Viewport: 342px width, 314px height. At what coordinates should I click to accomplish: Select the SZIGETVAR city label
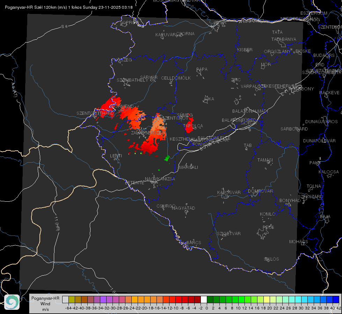tap(229, 234)
